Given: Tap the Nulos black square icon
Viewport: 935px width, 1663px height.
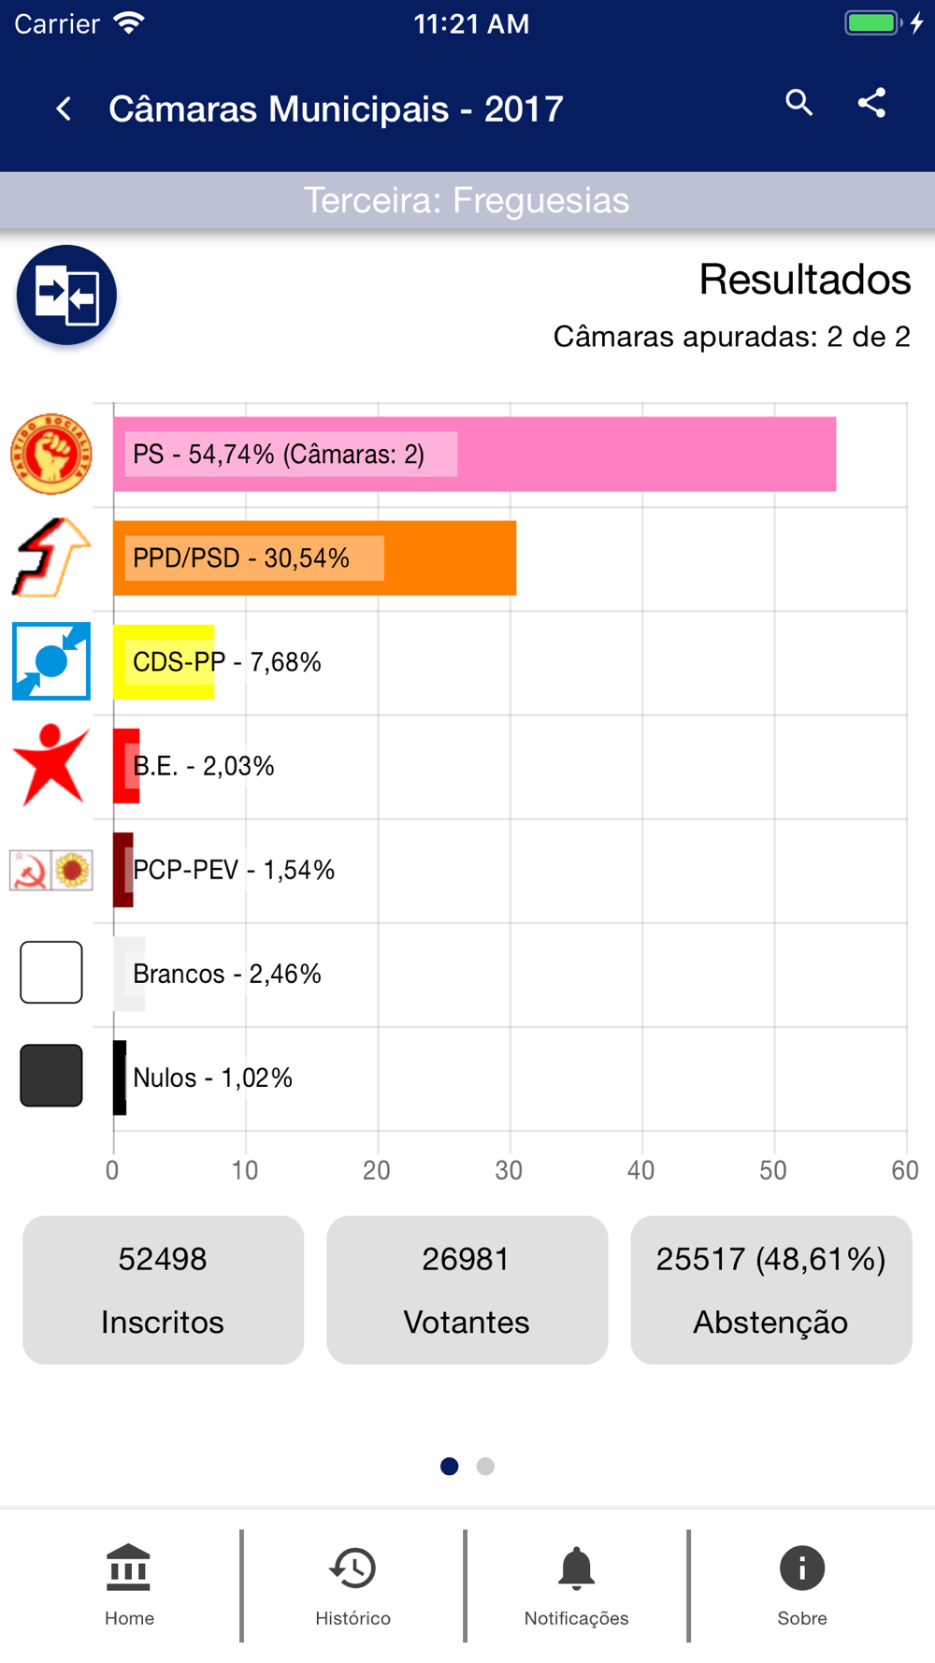Looking at the screenshot, I should (51, 1076).
